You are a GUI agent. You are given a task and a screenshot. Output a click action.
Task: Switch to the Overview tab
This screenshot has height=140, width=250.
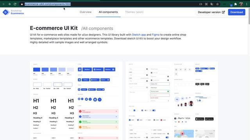(86, 12)
